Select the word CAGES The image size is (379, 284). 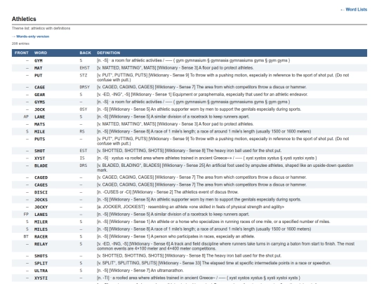point(41,185)
